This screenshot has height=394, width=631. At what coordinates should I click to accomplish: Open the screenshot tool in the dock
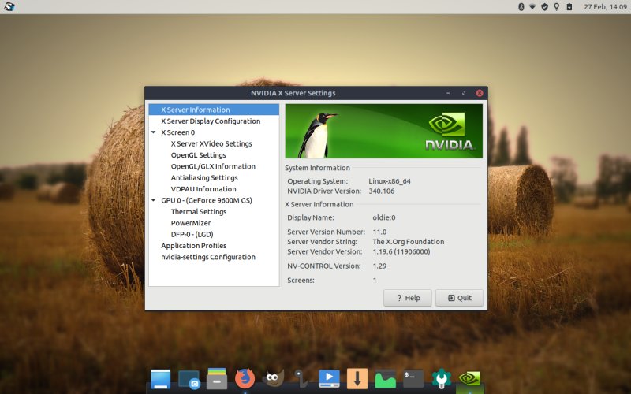tap(189, 380)
